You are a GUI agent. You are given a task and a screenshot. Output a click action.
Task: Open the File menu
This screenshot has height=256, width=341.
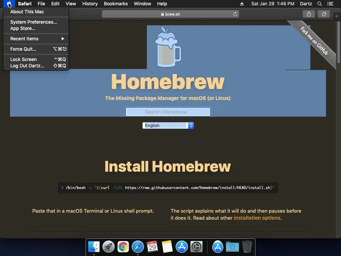(41, 4)
